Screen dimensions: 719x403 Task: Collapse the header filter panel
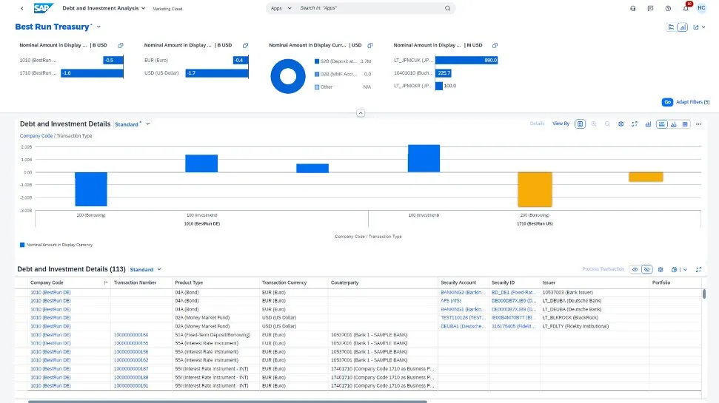click(361, 113)
